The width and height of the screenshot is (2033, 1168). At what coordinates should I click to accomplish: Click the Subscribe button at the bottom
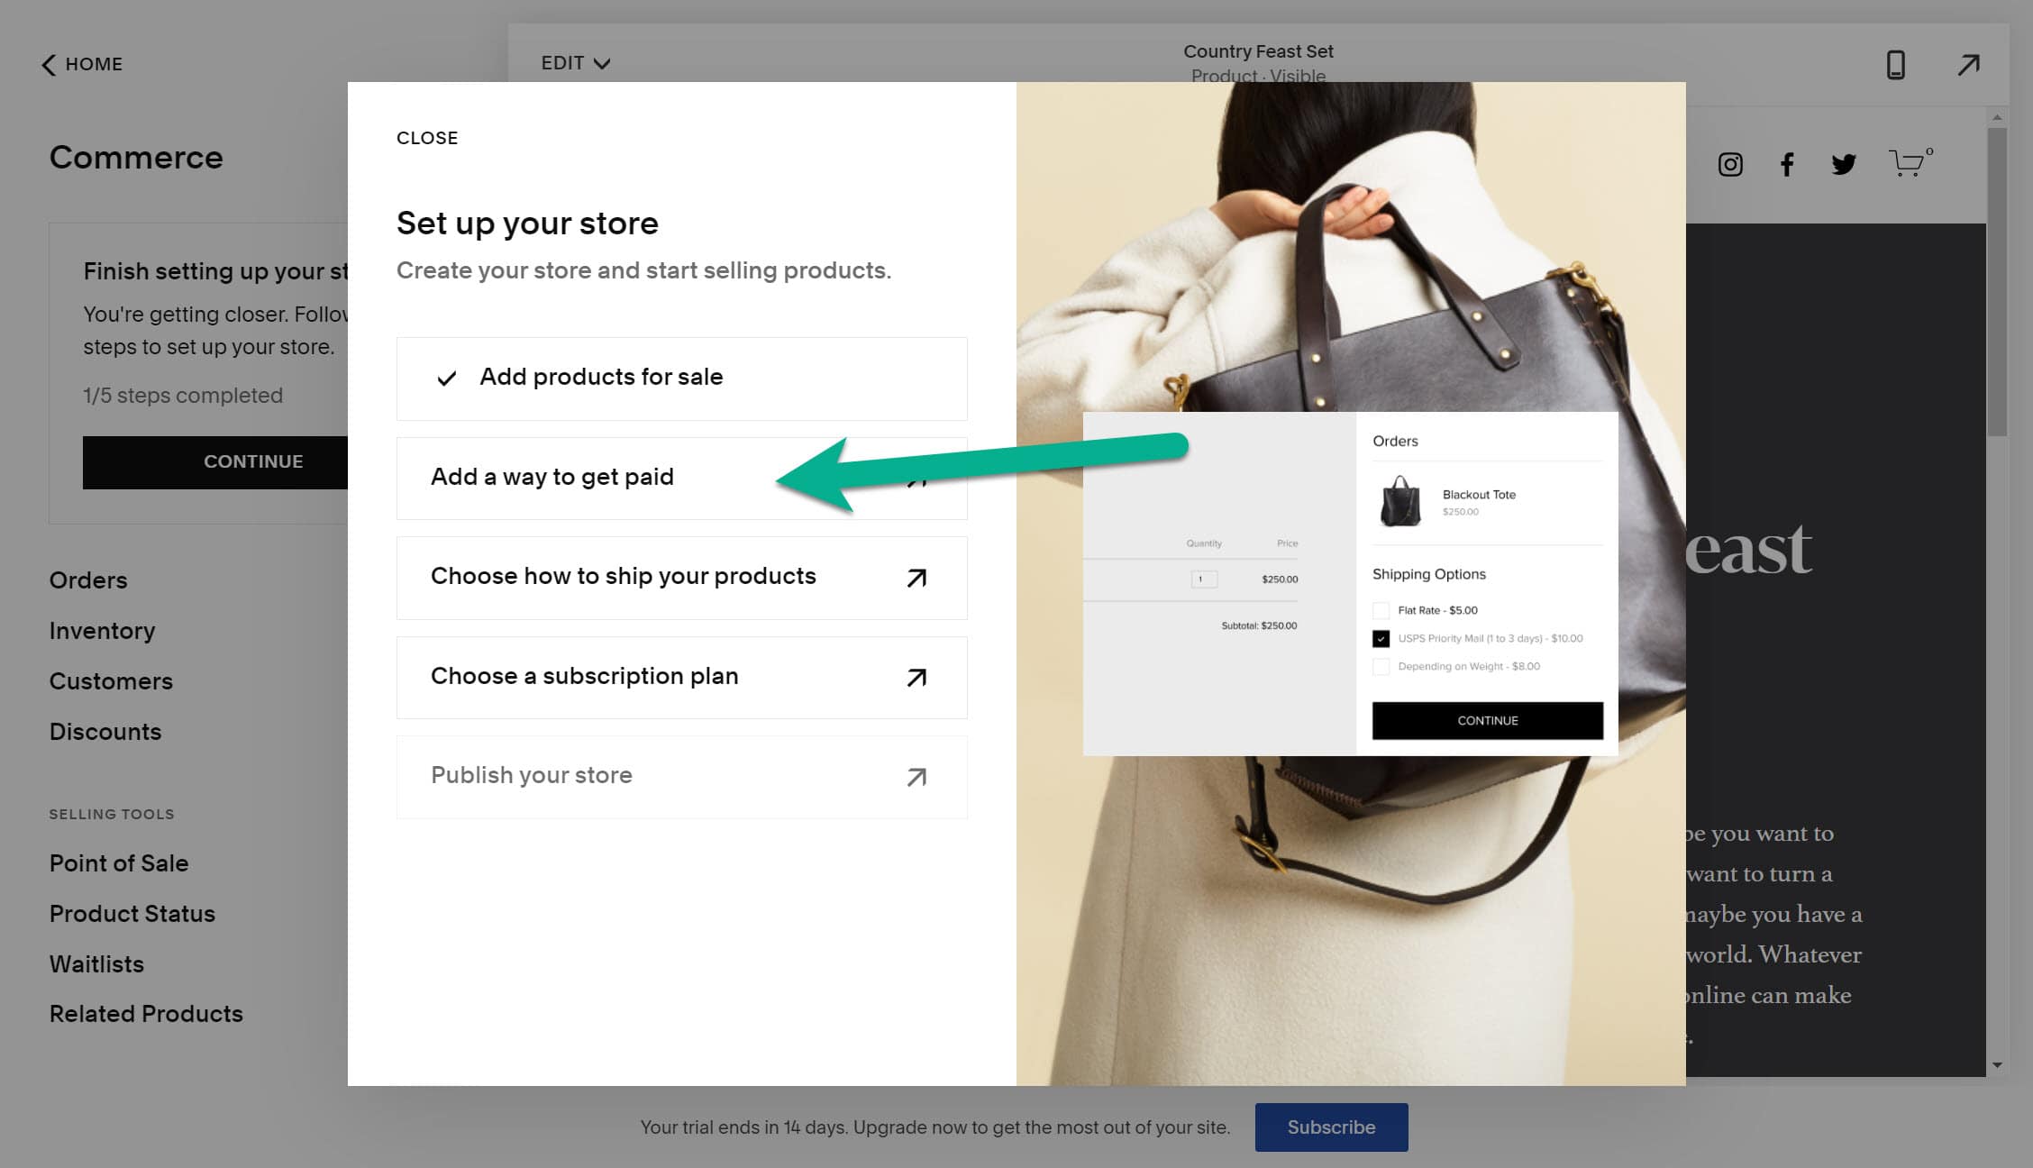(x=1331, y=1127)
